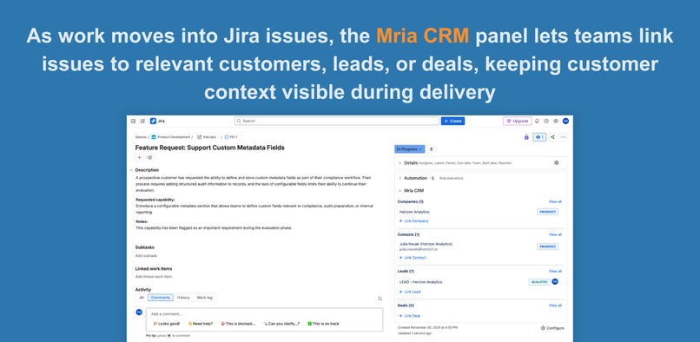This screenshot has height=342, width=700.
Task: Insert the Need help? quick comment
Action: point(200,324)
